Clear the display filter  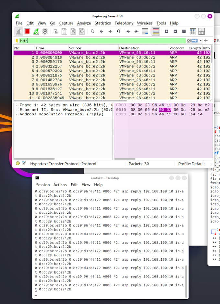pyautogui.click(x=189, y=41)
